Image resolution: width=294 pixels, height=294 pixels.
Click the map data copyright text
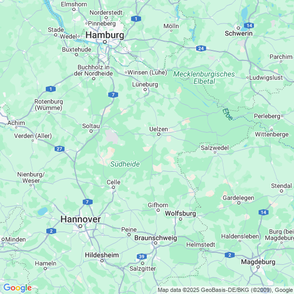(225, 290)
